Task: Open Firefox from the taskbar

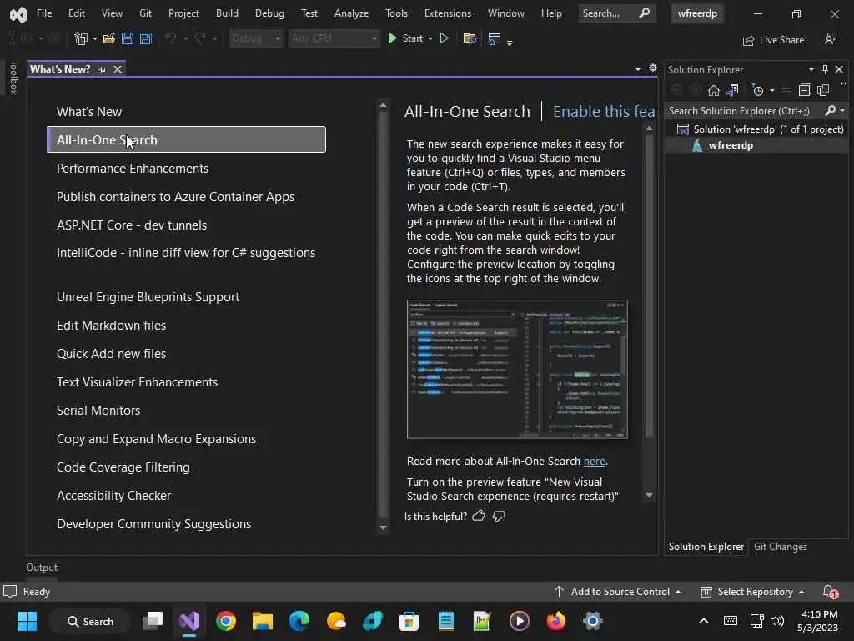Action: [555, 621]
